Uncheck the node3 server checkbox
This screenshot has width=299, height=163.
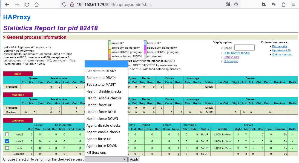tap(7, 141)
